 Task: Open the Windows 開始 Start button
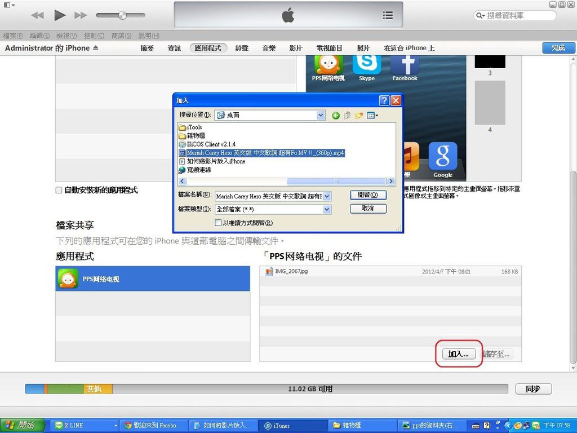point(23,425)
